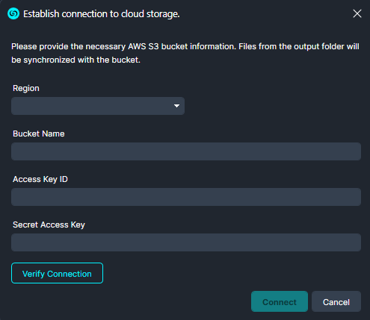Focus the Access Key ID field
Image resolution: width=370 pixels, height=320 pixels.
click(186, 197)
